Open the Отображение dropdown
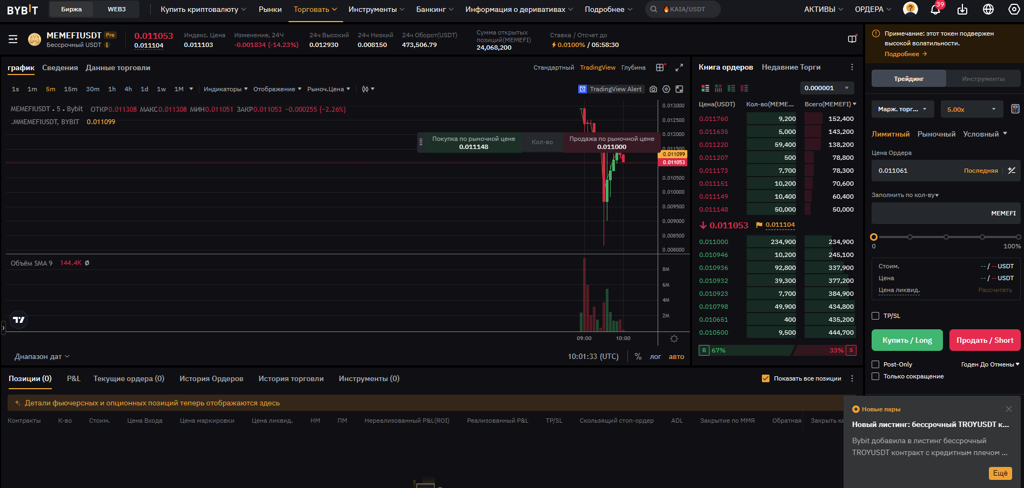Viewport: 1024px width, 488px height. pyautogui.click(x=277, y=89)
